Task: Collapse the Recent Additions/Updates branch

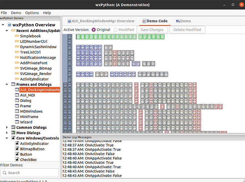Action: pyautogui.click(x=7, y=31)
